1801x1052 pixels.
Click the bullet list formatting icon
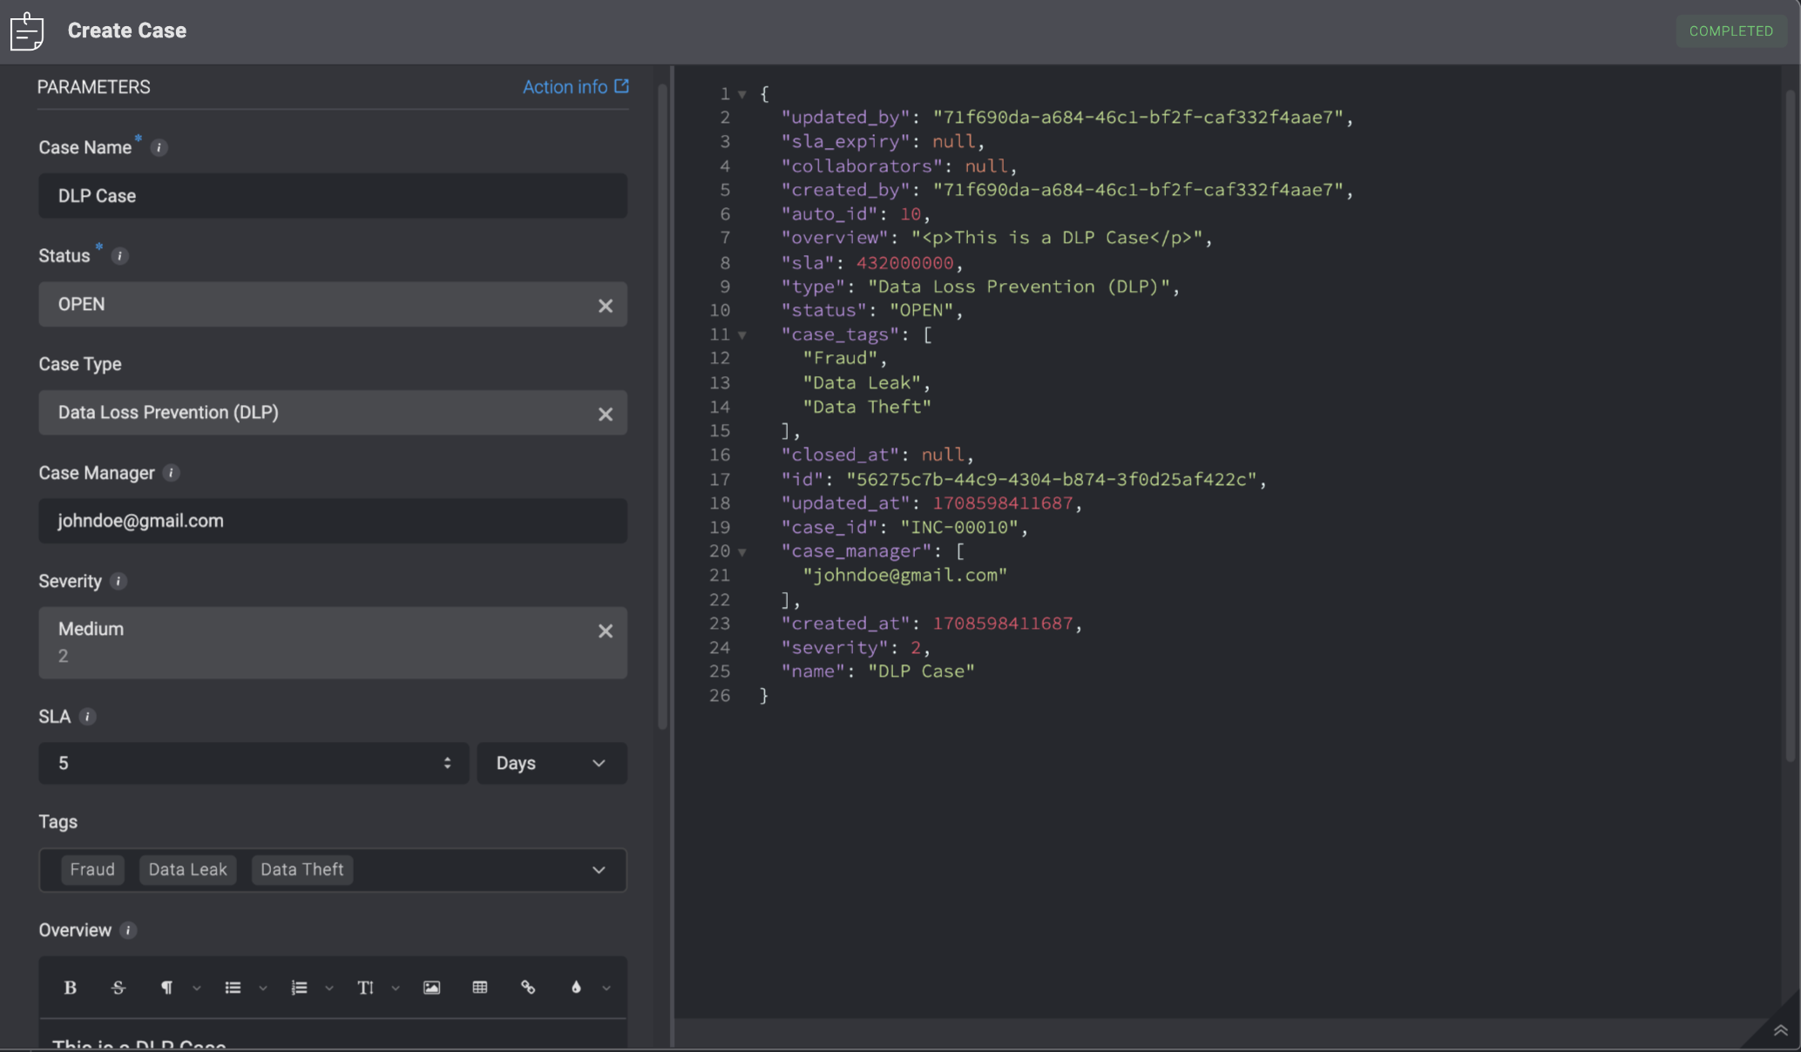[x=232, y=987]
